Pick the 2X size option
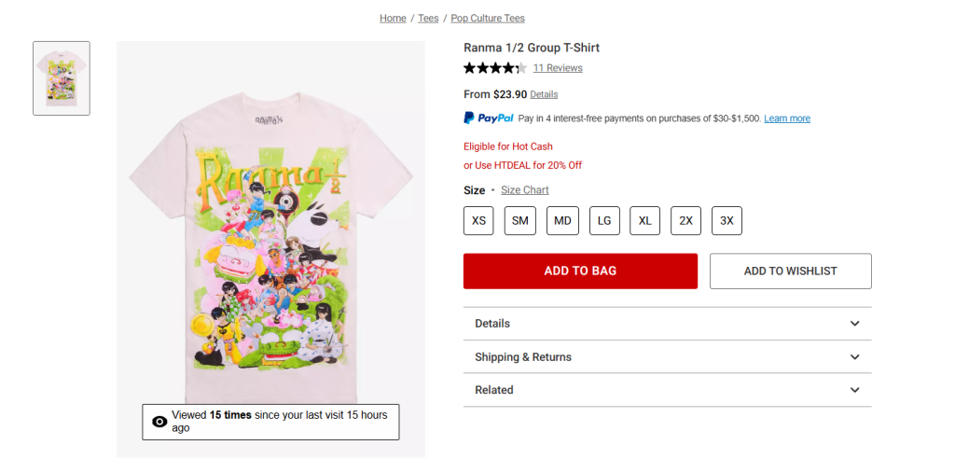955x459 pixels. click(685, 221)
